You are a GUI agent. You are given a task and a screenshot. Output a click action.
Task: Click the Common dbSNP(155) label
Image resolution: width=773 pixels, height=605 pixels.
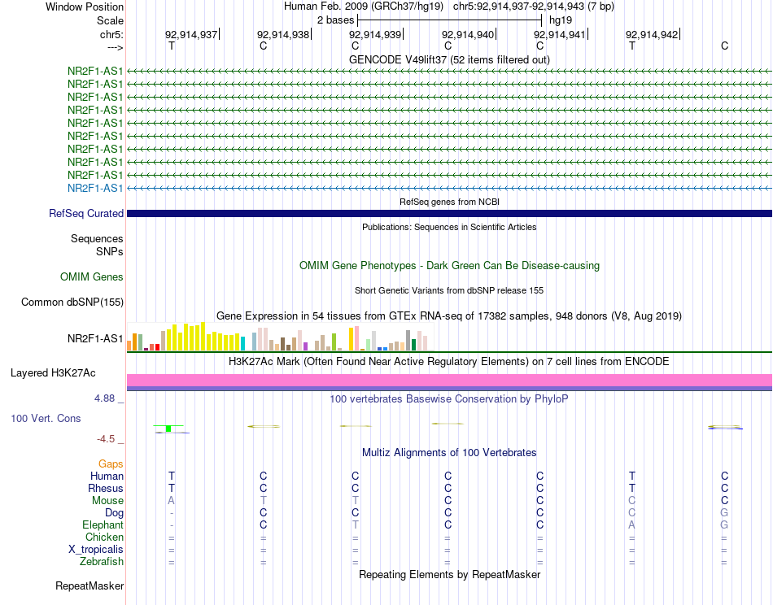[72, 302]
